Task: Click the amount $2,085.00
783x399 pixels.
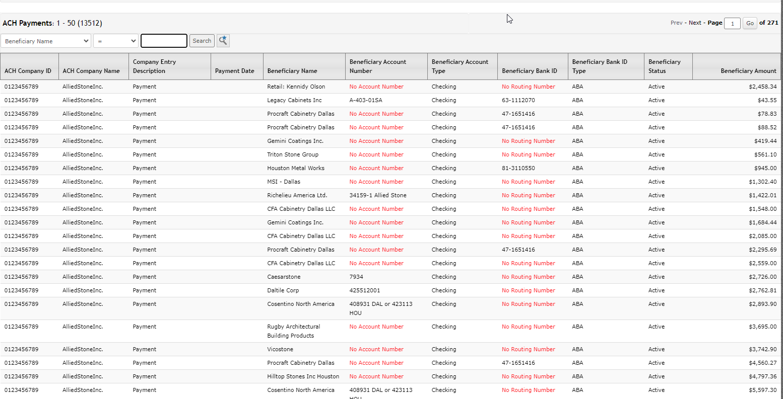Action: pos(763,236)
